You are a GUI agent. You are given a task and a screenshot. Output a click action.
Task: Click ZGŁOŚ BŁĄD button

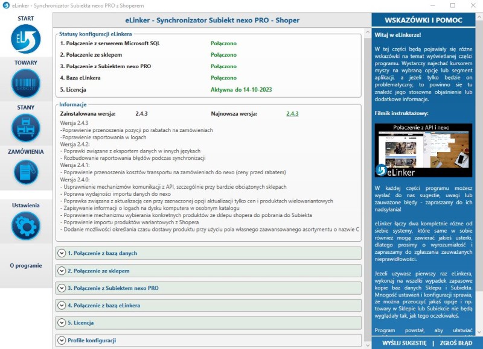click(456, 343)
